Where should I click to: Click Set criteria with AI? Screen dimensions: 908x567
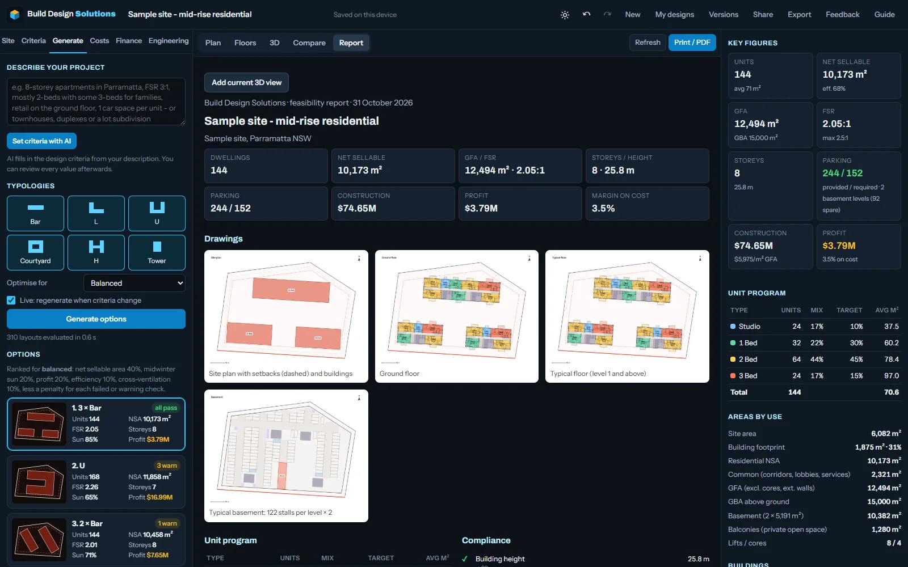41,141
